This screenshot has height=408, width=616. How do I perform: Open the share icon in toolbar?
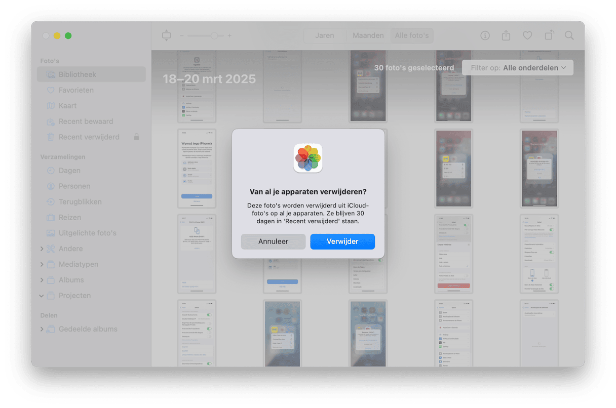[506, 35]
